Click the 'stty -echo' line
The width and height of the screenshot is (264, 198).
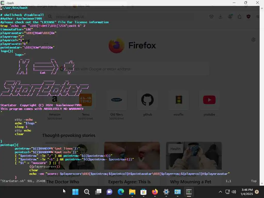pos(24,120)
